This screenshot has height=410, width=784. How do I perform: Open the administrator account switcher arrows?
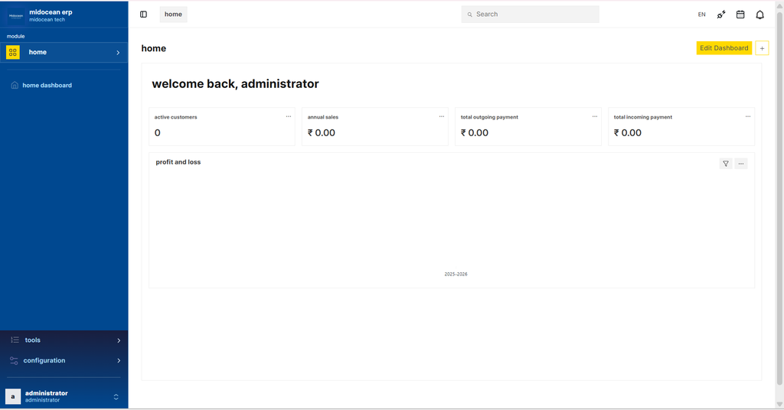[x=116, y=396]
